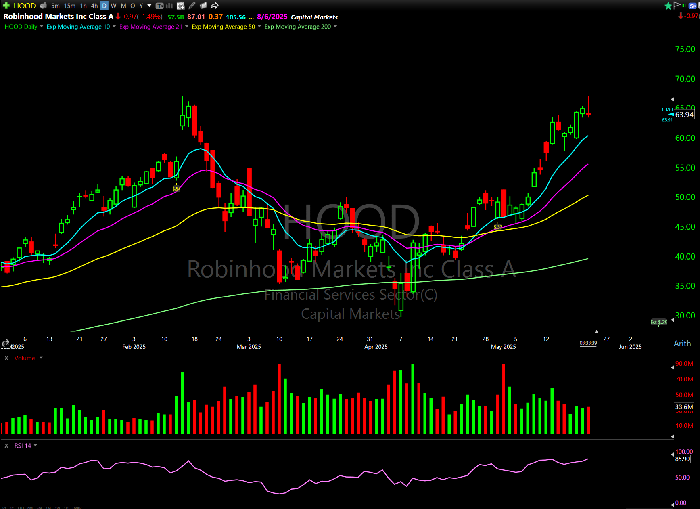Switch to the 1h timeframe
This screenshot has width=700, height=509.
pos(84,6)
